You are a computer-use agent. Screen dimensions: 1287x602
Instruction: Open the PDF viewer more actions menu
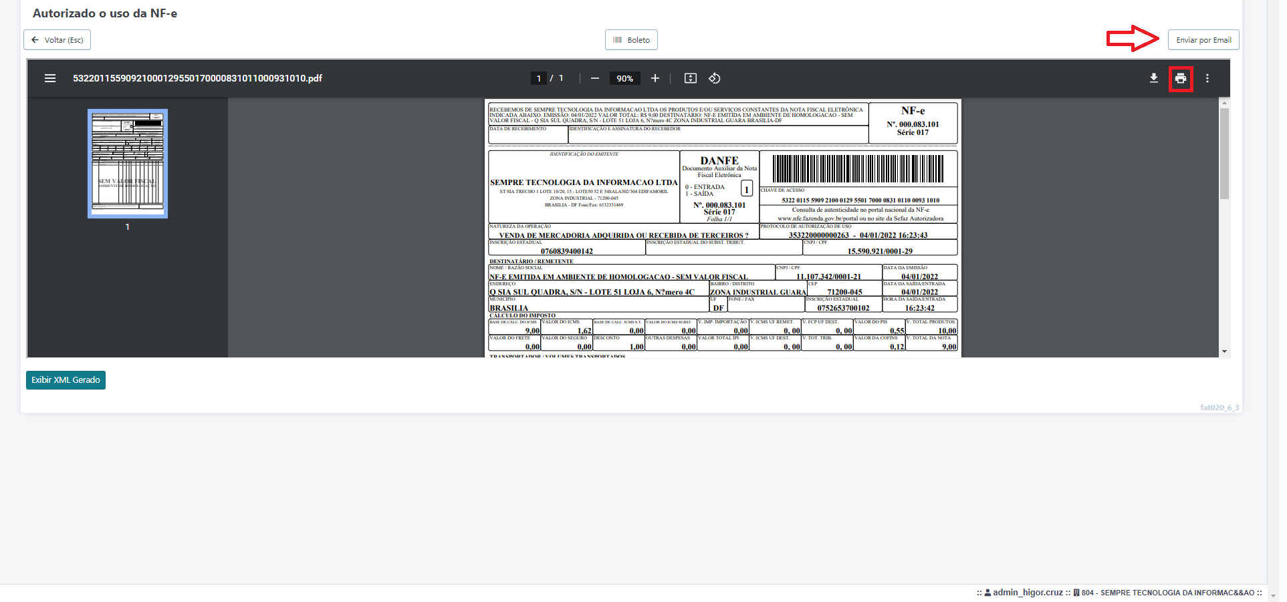click(x=1207, y=78)
